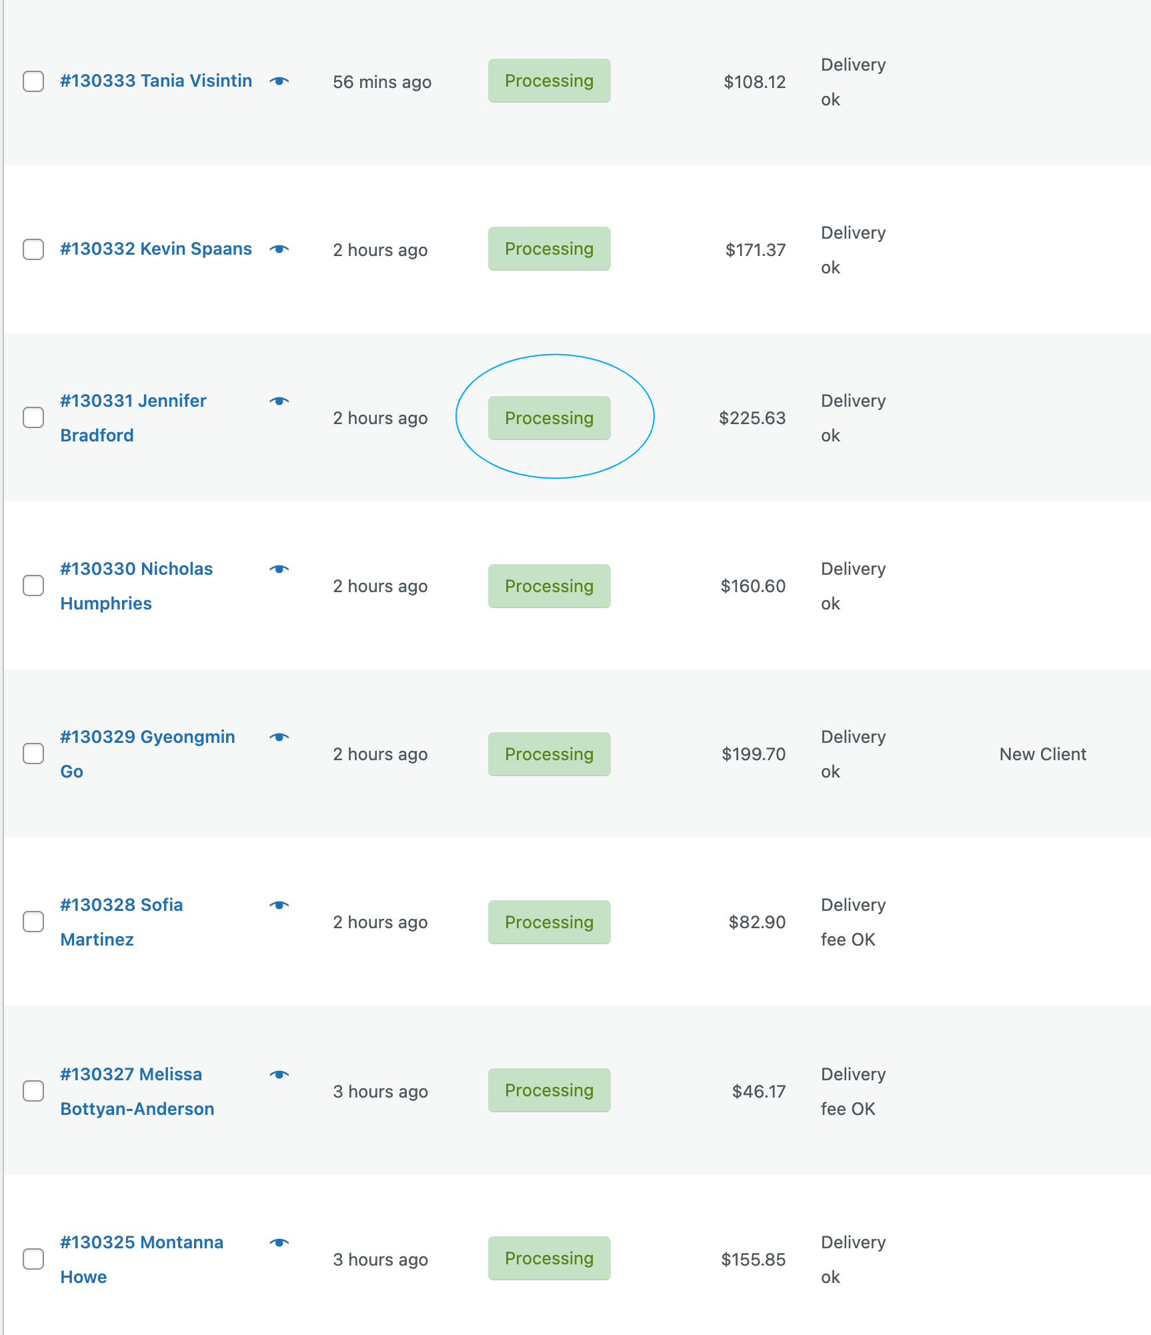Viewport: 1151px width, 1335px height.
Task: Open order #130332 Kevin Spaans link
Action: 156,249
